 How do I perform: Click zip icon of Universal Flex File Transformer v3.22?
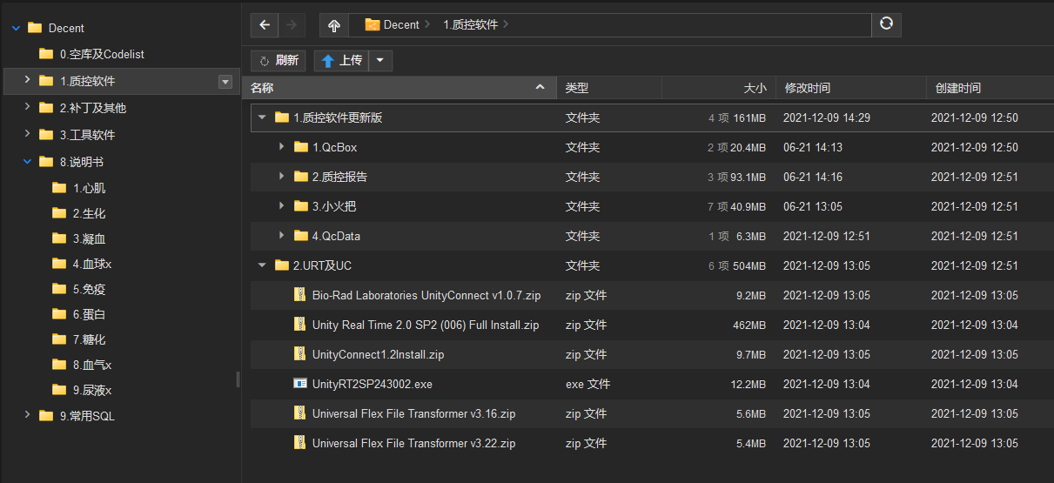coord(300,443)
